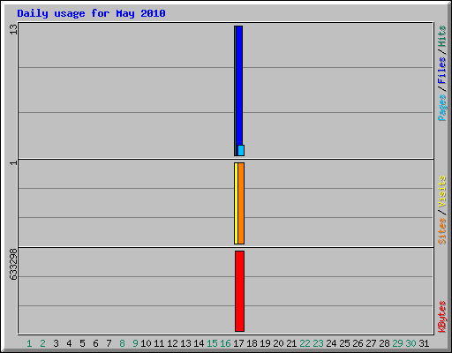Select the tall blue Files bar
This screenshot has height=353, width=452.
coord(239,86)
